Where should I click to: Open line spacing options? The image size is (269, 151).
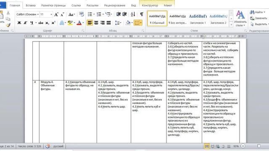[118, 23]
